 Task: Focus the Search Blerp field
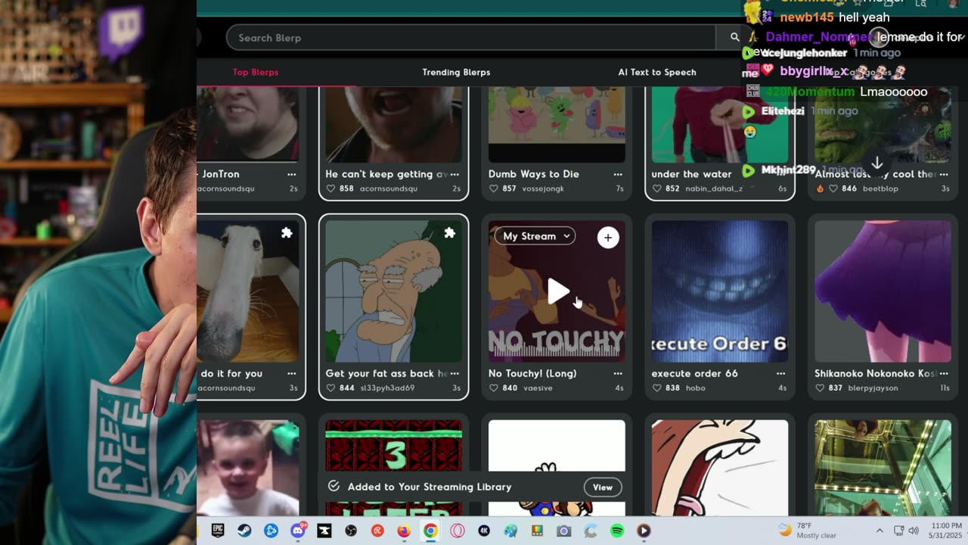click(471, 38)
